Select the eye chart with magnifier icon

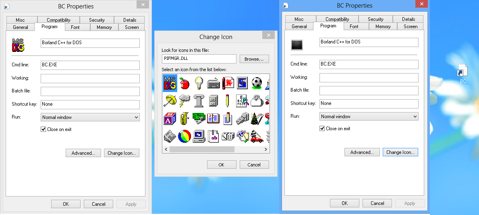(x=243, y=101)
